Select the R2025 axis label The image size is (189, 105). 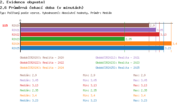point(16,48)
